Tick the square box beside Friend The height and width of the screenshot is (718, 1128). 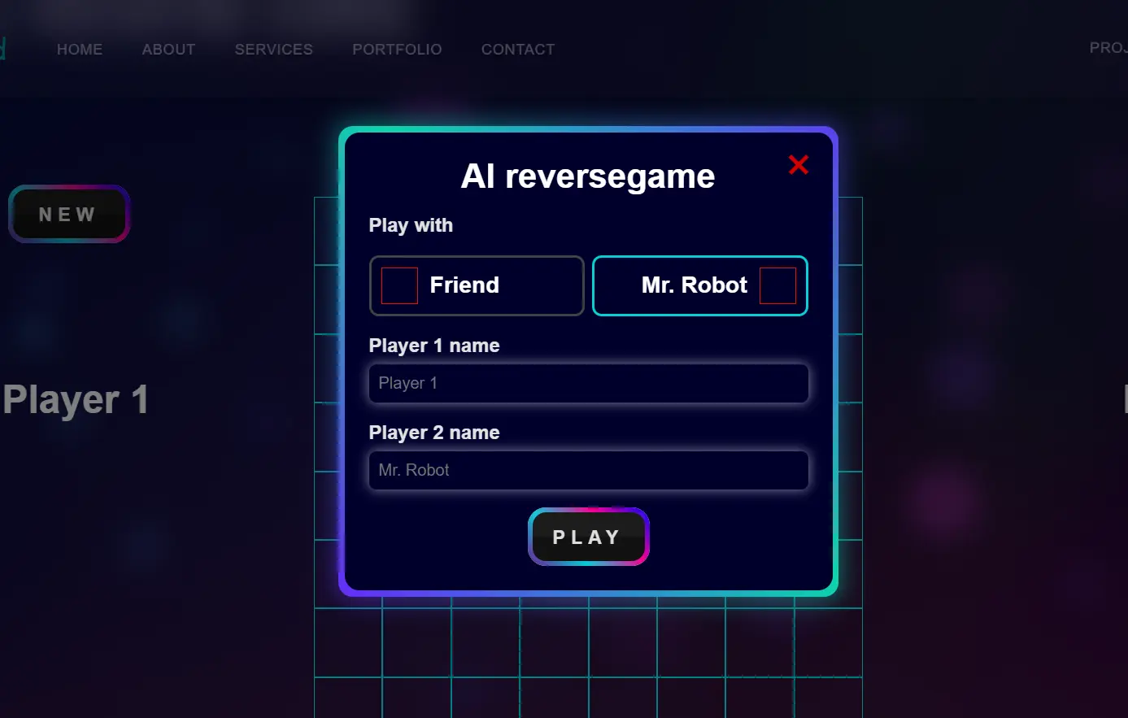click(399, 286)
